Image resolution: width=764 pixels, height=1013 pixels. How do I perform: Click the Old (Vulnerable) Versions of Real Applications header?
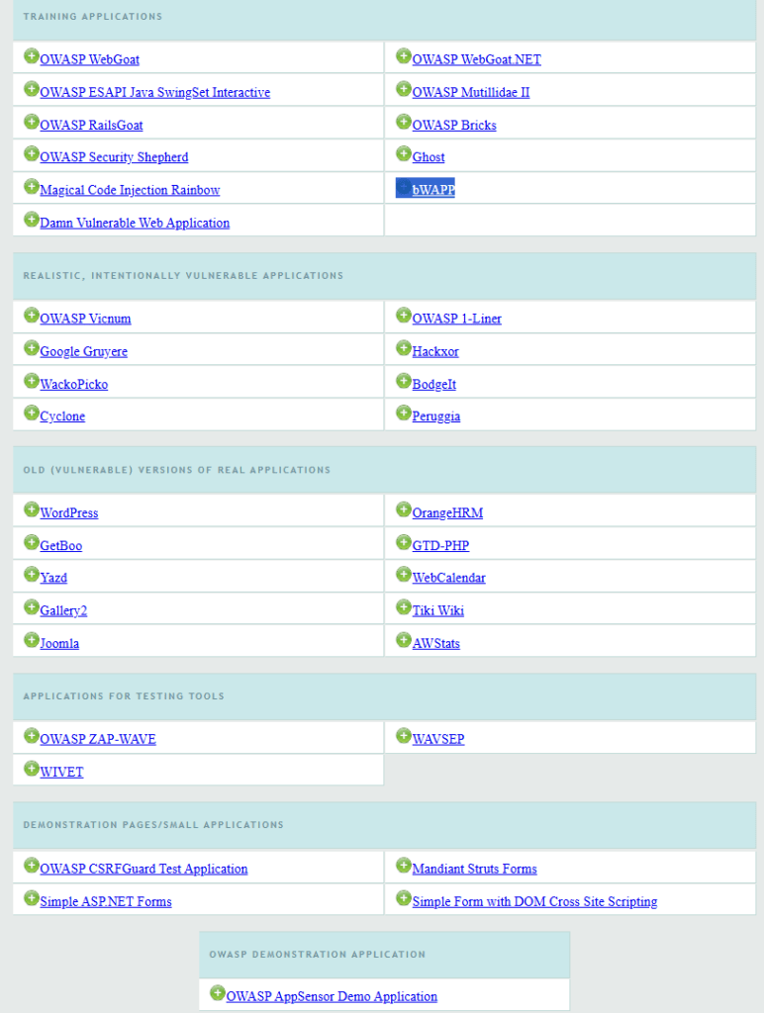[177, 470]
